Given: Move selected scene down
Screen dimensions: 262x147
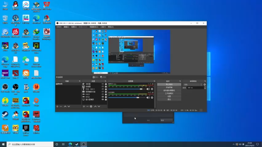Looking at the screenshot, I should [69, 106].
